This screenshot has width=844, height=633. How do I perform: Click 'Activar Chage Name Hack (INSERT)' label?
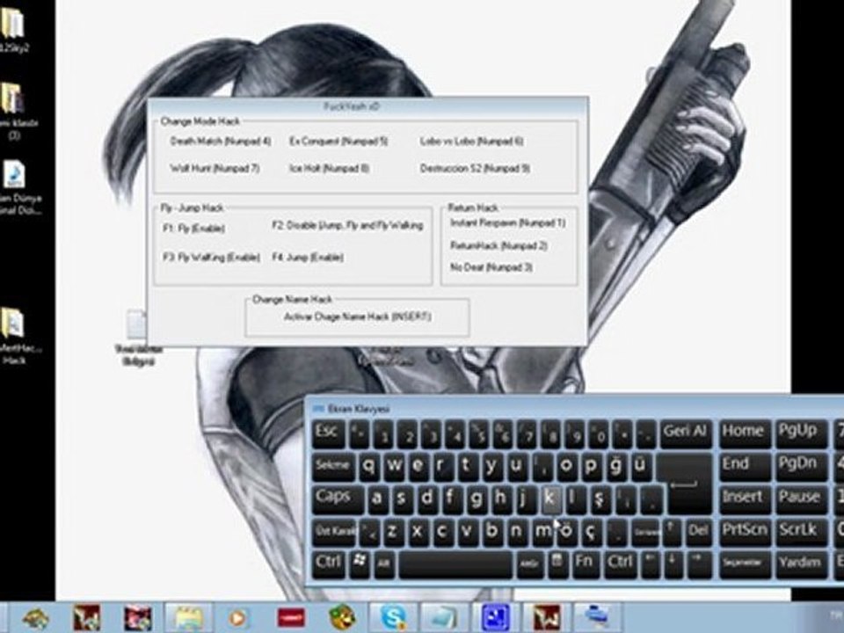(358, 317)
